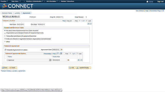
Task: Select the Agreement tab
Action: (x=26, y=13)
